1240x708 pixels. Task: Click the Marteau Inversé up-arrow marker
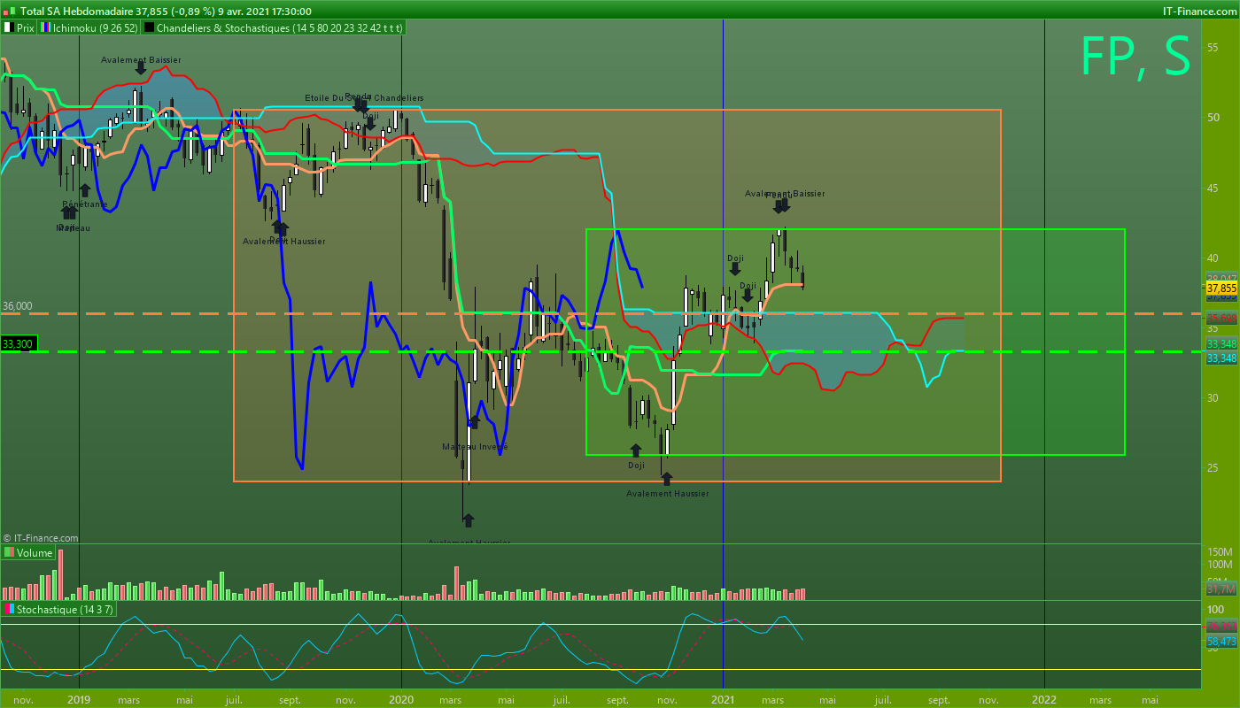pos(474,422)
